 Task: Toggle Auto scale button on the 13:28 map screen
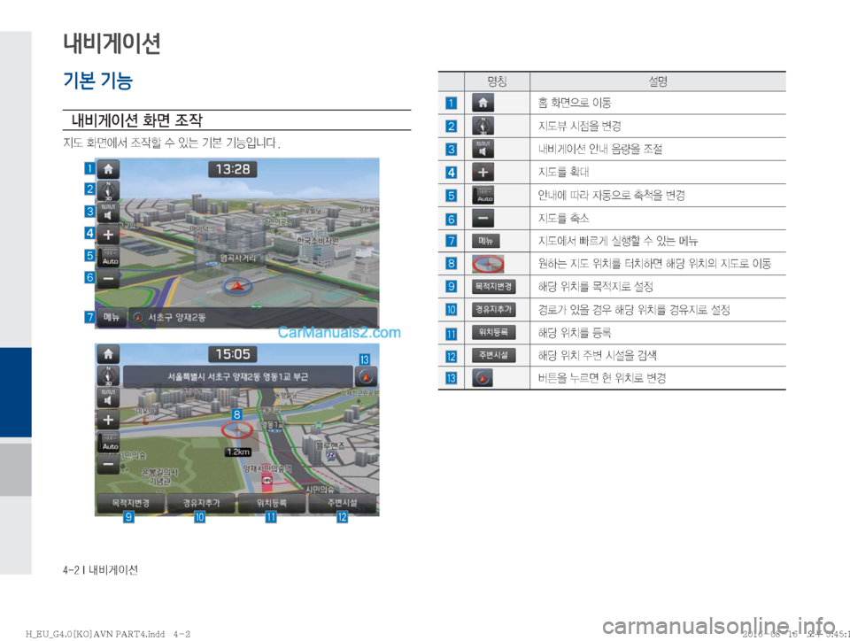[x=110, y=258]
